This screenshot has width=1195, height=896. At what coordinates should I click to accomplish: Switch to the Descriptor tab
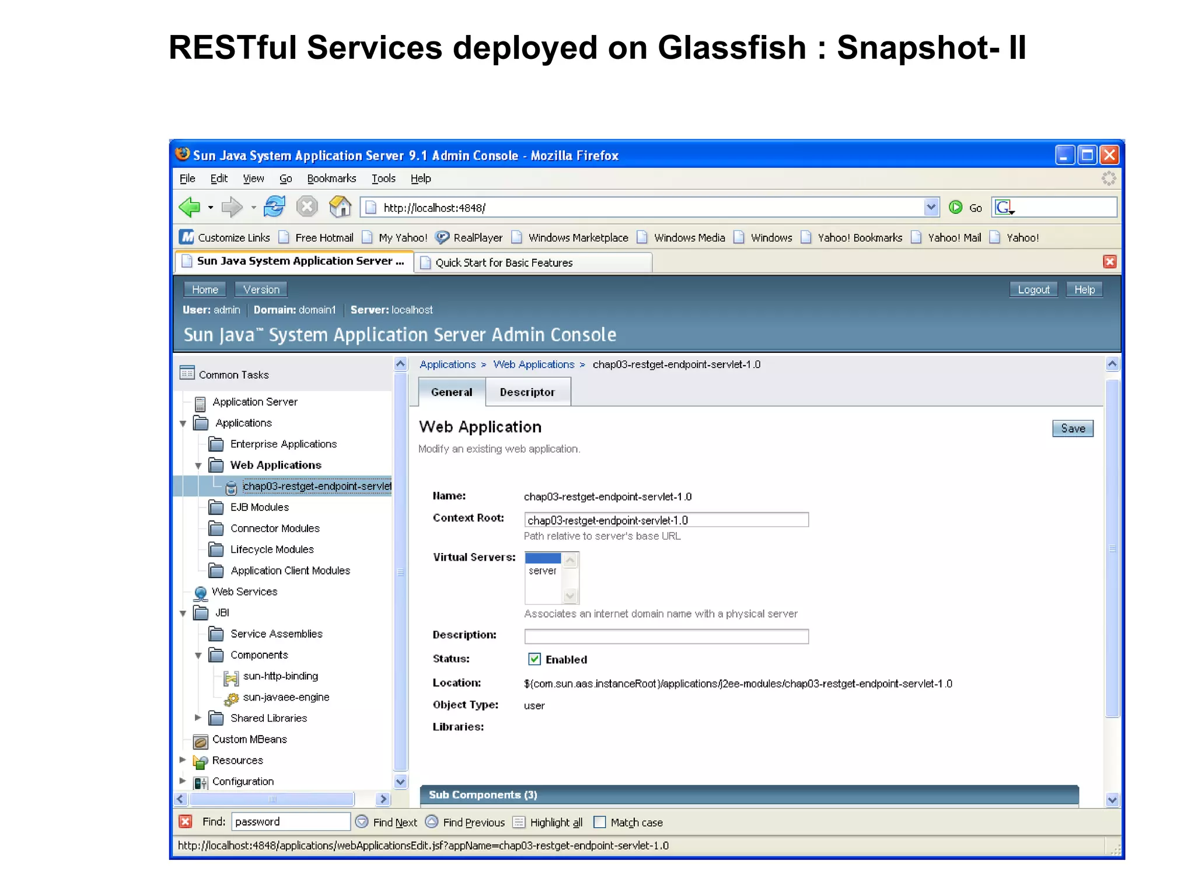click(527, 392)
